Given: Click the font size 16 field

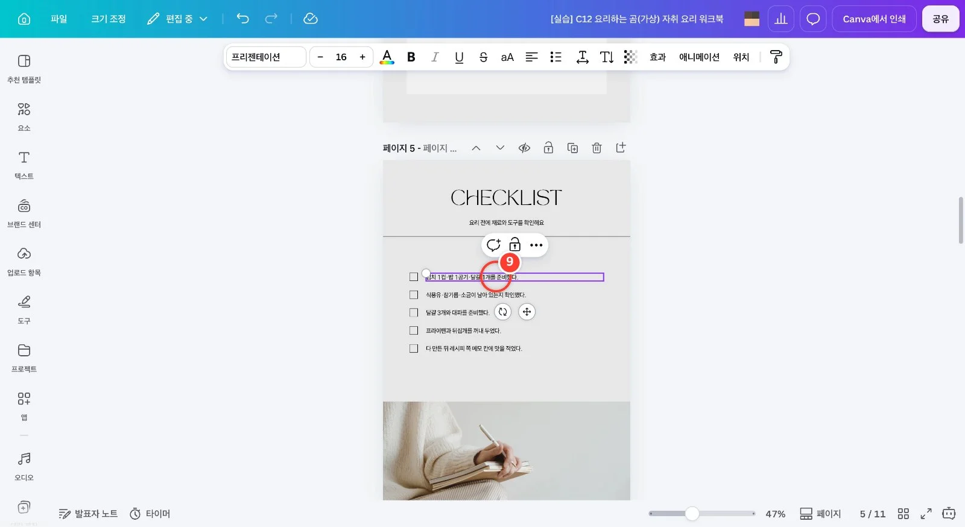Looking at the screenshot, I should (341, 57).
